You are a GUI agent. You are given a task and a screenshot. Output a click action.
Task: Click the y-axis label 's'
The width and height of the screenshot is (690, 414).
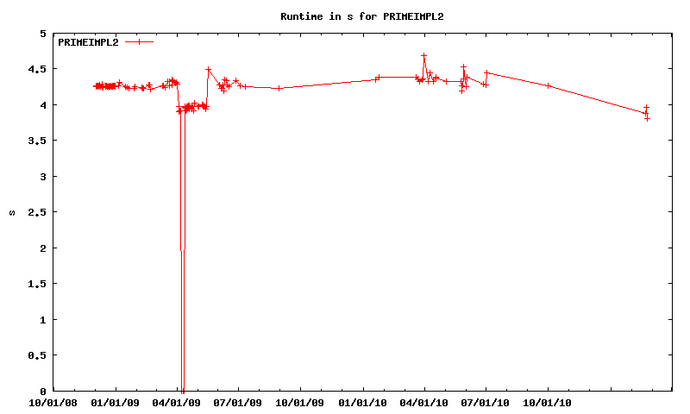tap(13, 212)
